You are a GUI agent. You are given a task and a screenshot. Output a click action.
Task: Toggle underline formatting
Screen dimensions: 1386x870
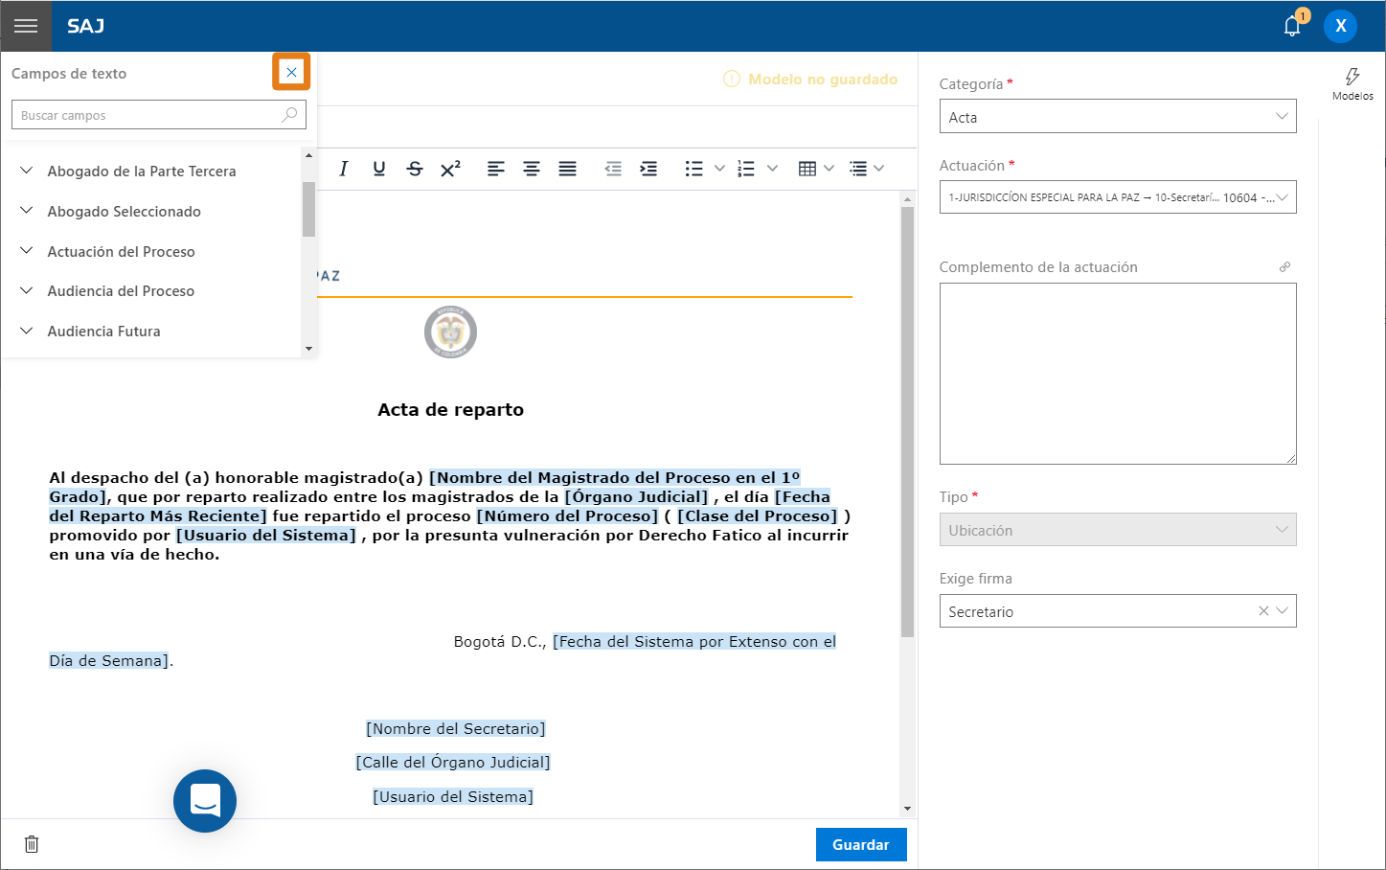[379, 169]
